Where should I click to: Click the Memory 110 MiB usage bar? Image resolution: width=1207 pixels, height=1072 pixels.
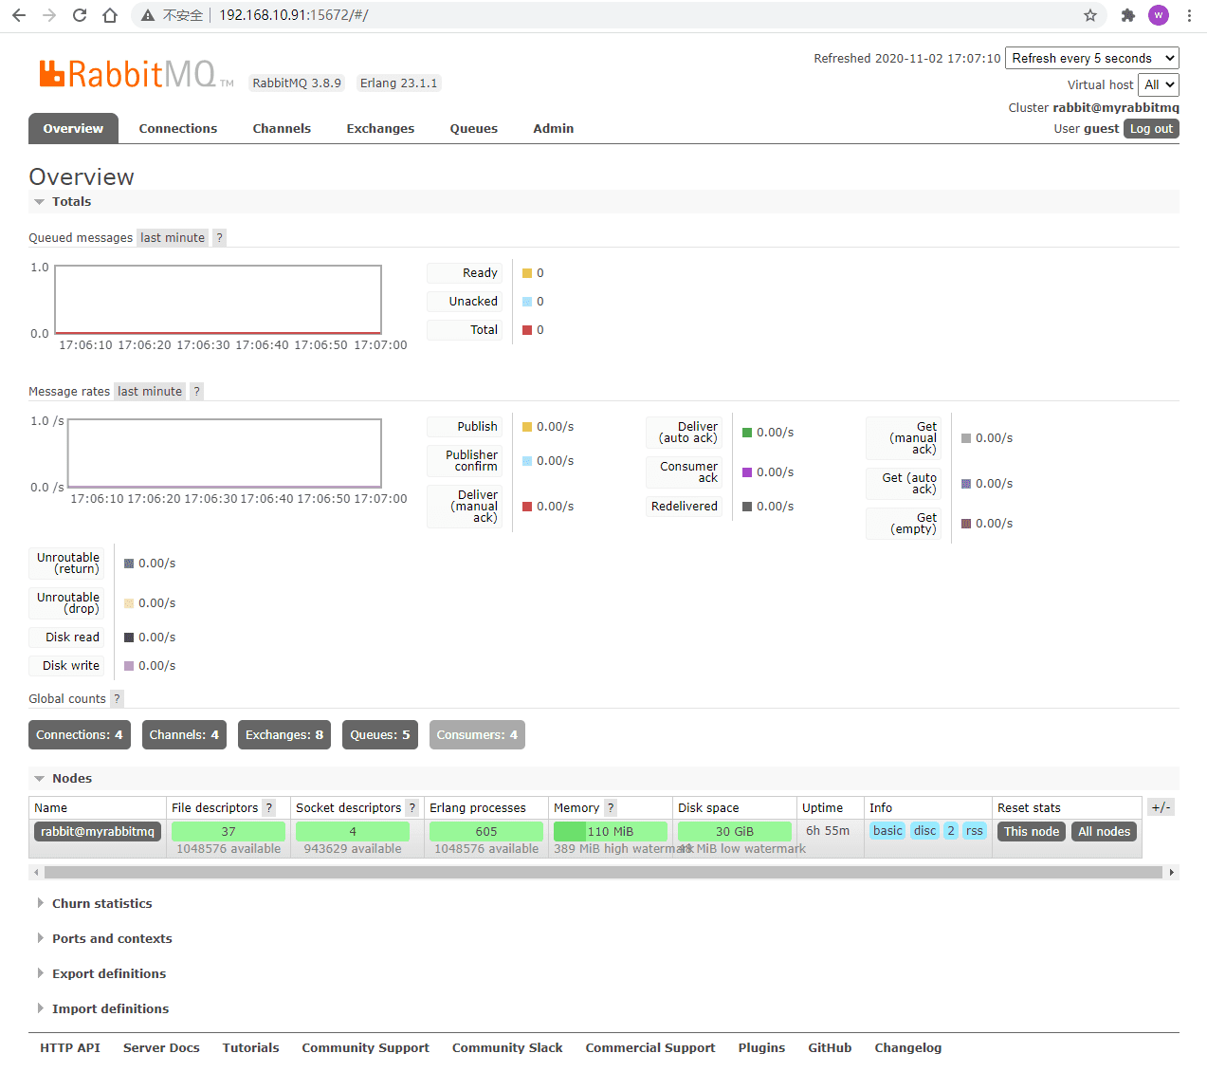611,832
